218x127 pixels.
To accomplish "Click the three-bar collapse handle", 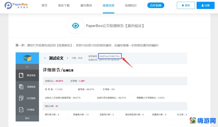I will pos(27,67).
